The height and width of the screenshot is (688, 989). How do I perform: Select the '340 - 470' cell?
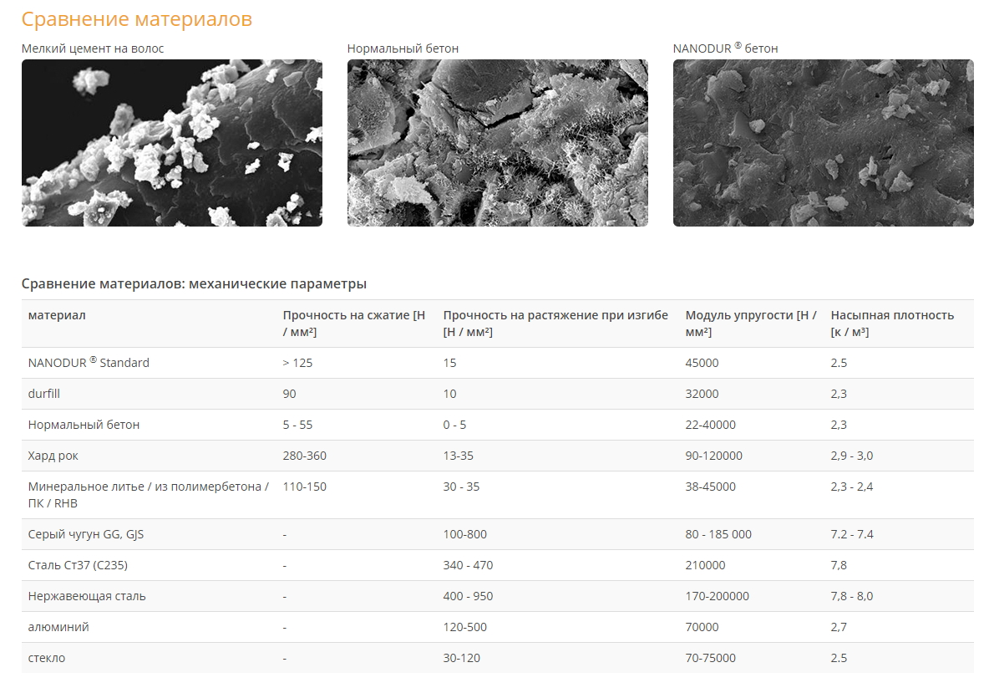coord(468,565)
